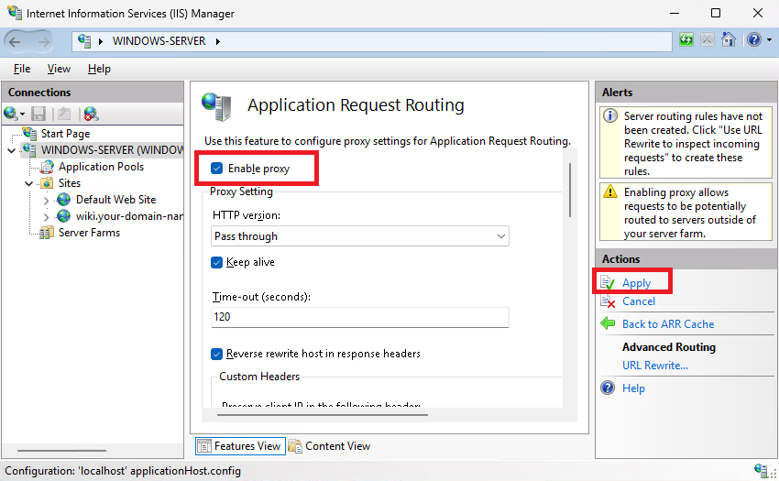Viewport: 779px width, 481px height.
Task: Click Apply in Actions pane
Action: point(636,283)
